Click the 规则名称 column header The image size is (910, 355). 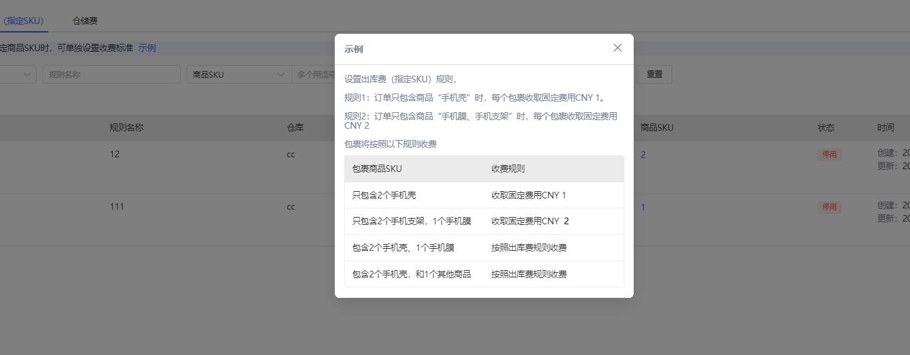tap(126, 127)
